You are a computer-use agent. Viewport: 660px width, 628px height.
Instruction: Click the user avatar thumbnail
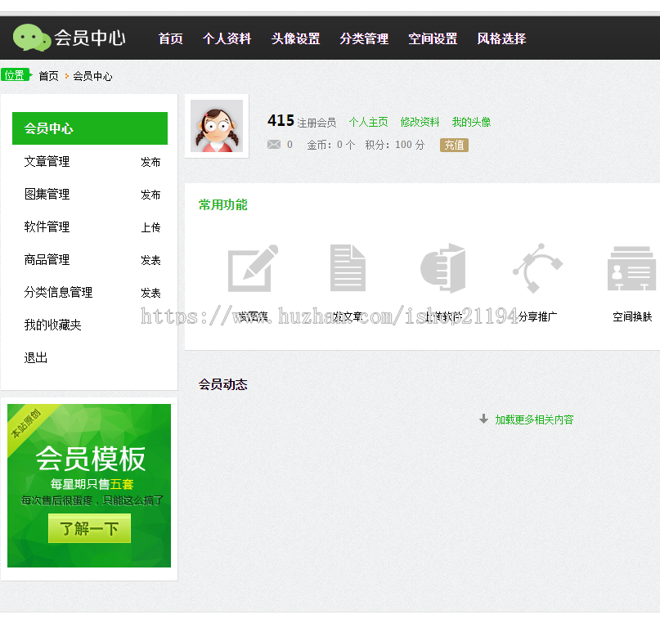[216, 124]
